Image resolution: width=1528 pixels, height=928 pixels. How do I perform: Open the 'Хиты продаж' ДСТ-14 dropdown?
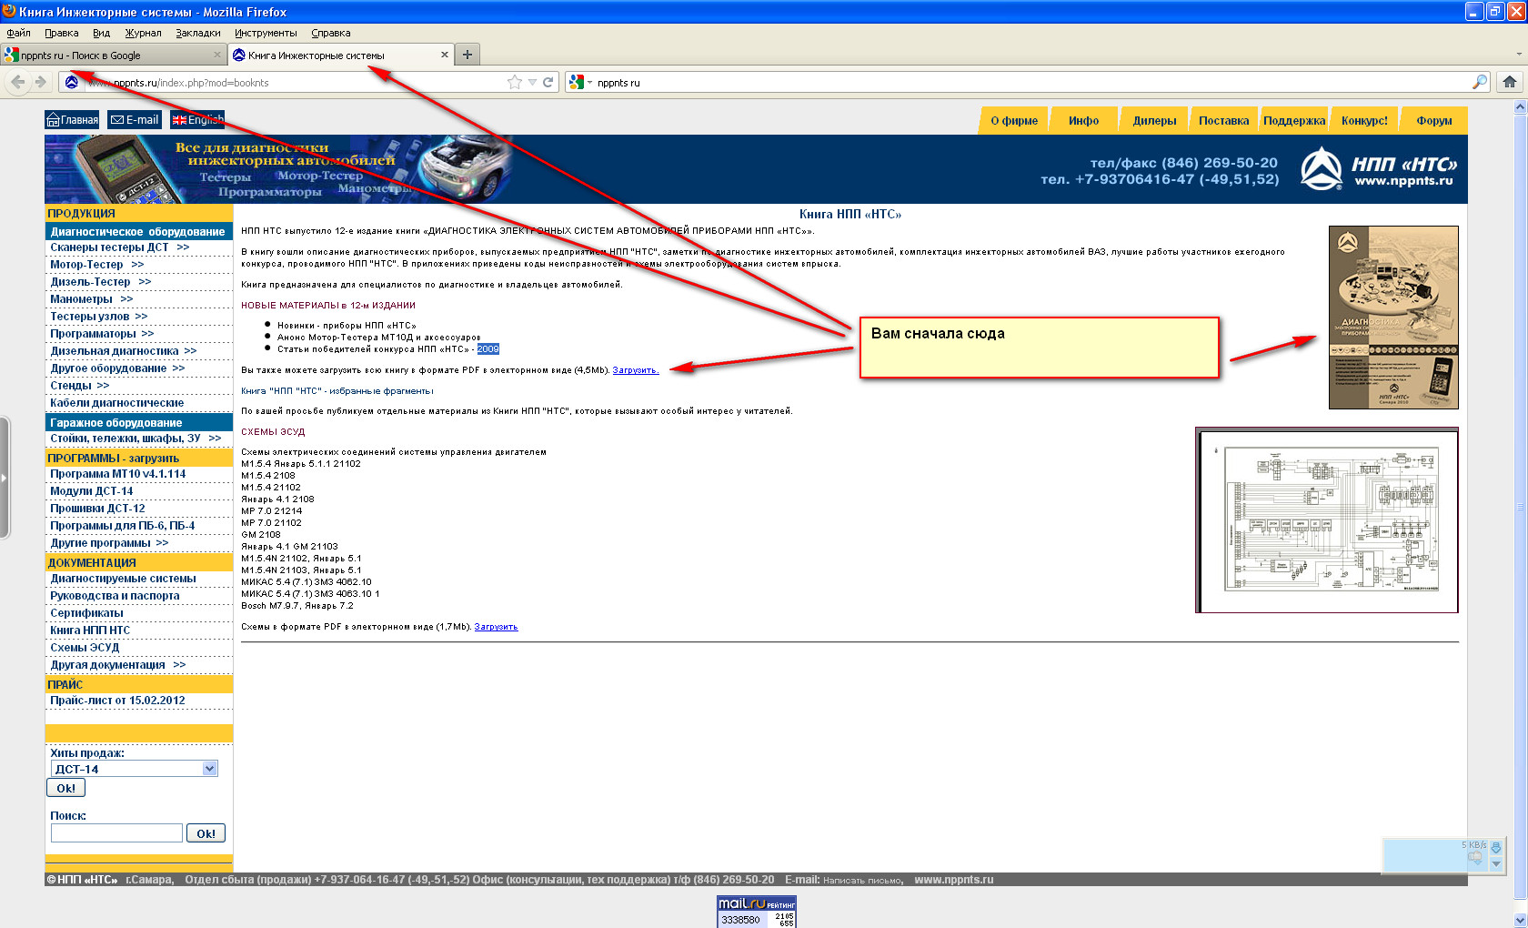(x=134, y=769)
